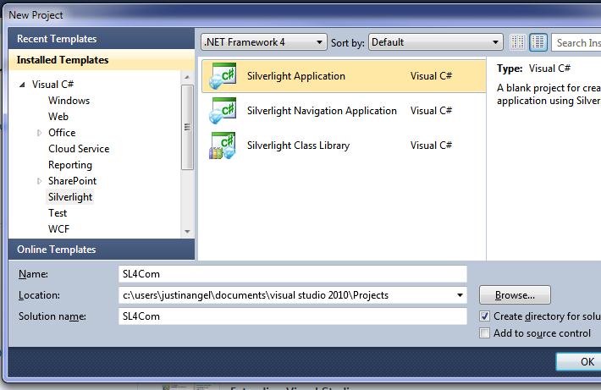Select the Silverlight Application template icon
This screenshot has width=601, height=390.
click(x=223, y=76)
